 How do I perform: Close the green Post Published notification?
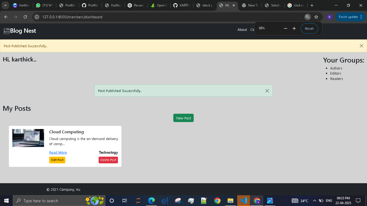click(x=267, y=91)
